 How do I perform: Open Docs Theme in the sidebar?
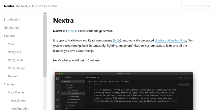point(16,92)
